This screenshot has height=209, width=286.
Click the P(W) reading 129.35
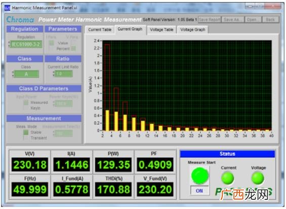click(113, 164)
